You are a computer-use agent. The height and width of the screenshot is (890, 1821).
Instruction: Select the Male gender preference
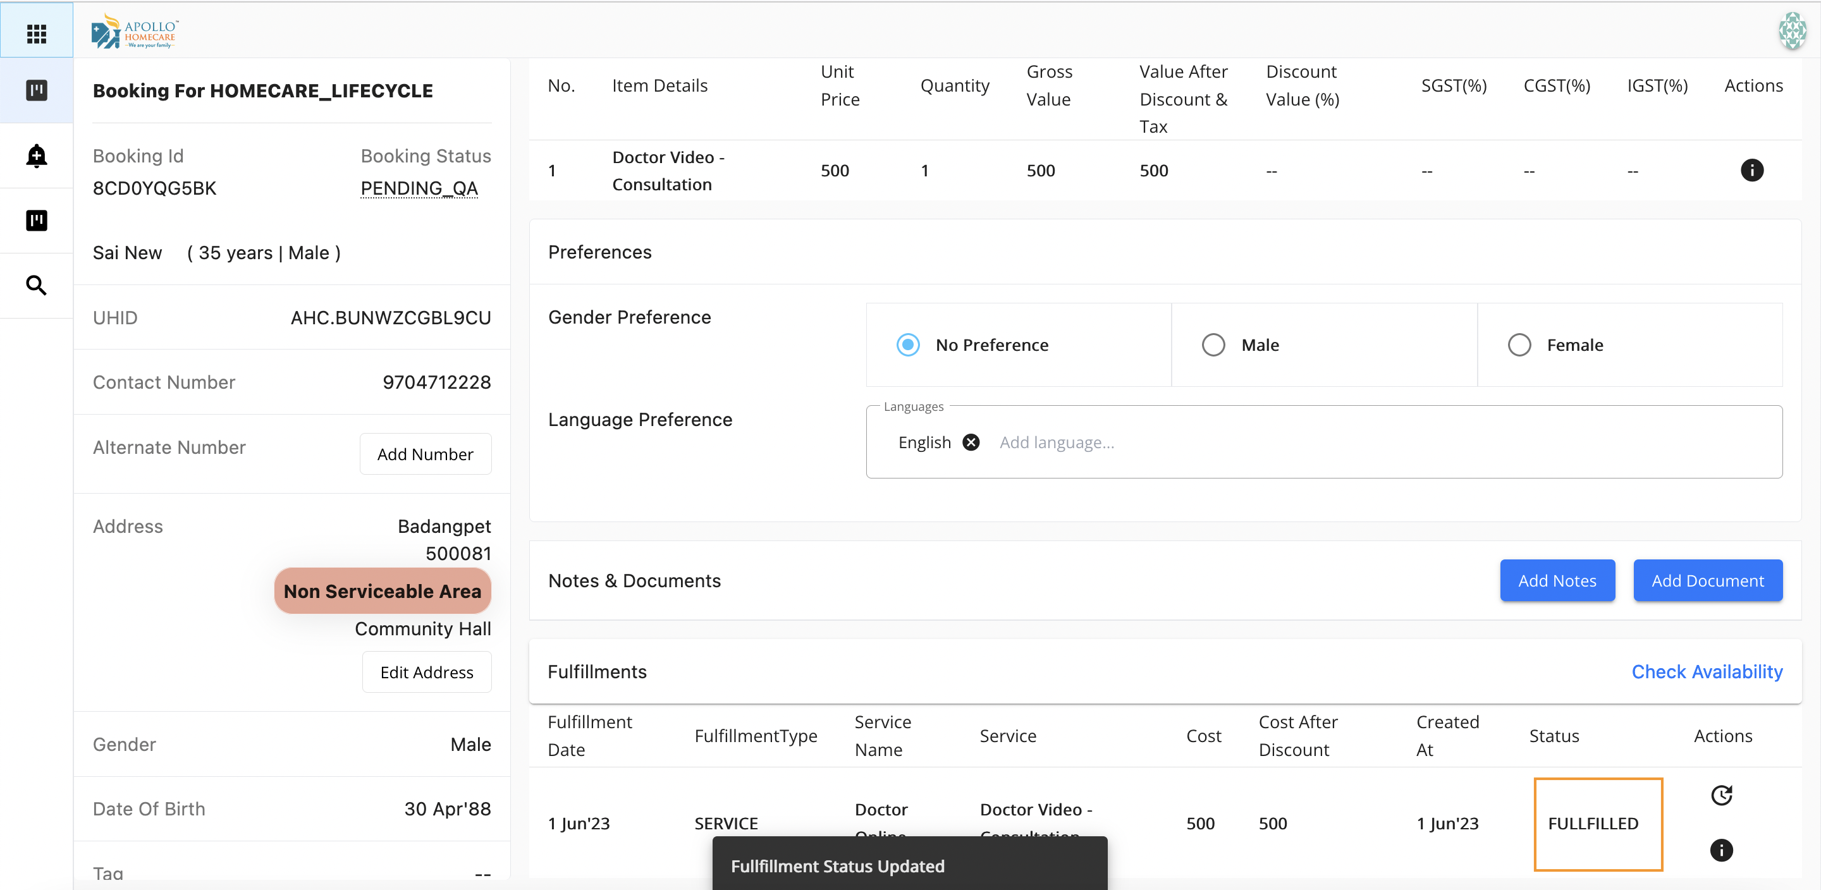(x=1213, y=345)
